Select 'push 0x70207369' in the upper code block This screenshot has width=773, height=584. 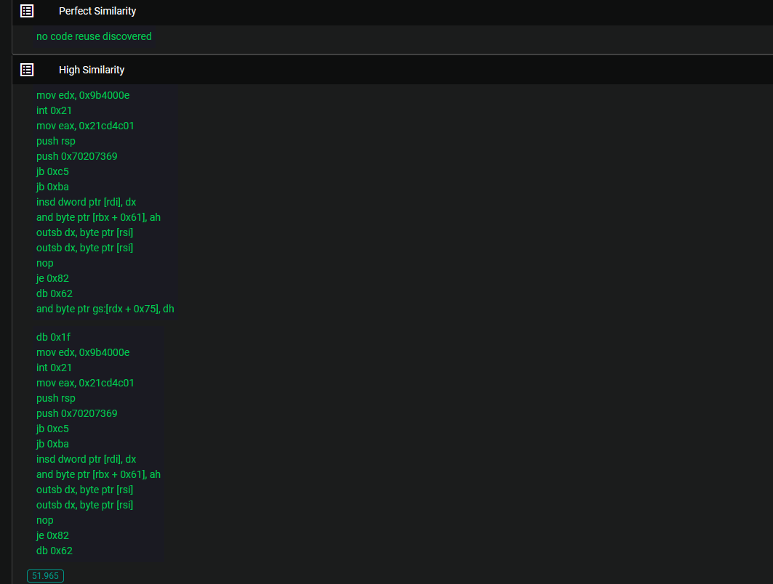76,156
